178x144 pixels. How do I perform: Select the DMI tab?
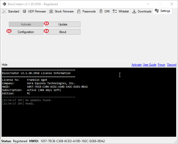(x=104, y=11)
